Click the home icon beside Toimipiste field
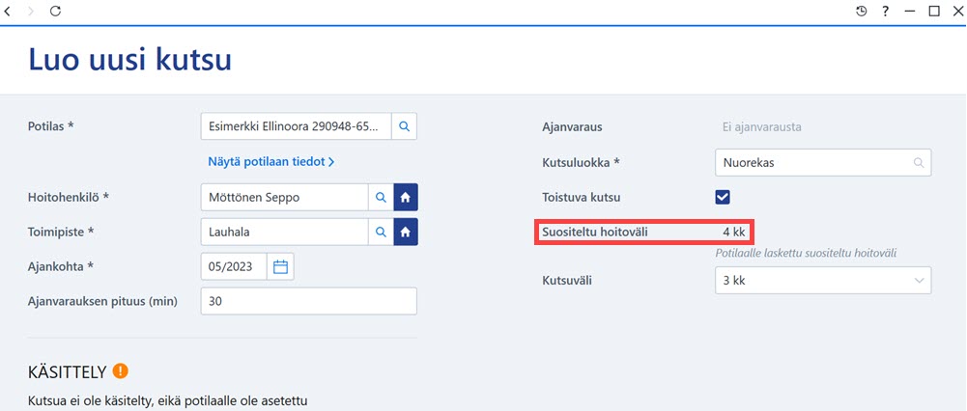 [406, 232]
